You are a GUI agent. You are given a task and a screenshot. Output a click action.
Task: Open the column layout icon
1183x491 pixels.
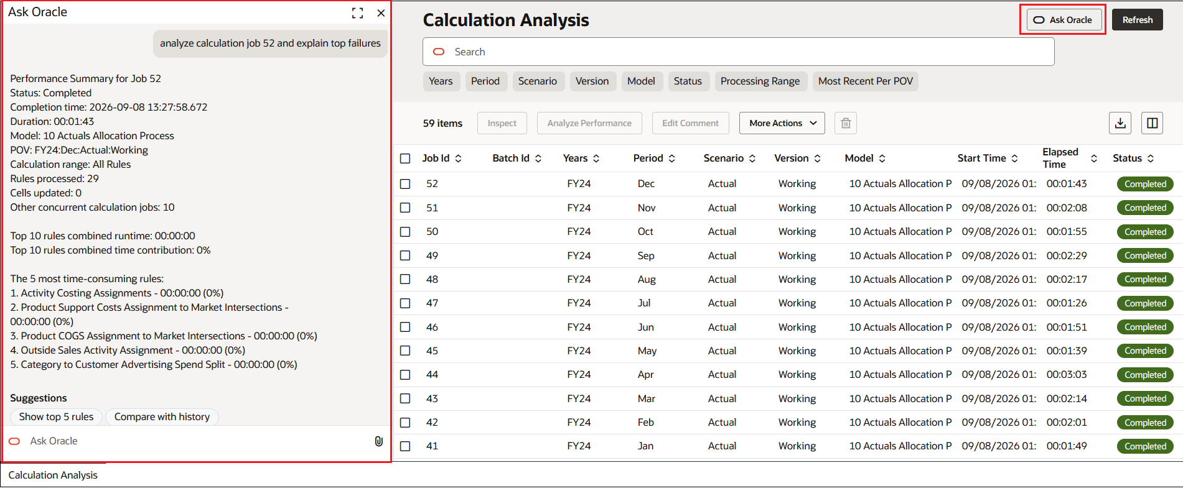(1153, 123)
